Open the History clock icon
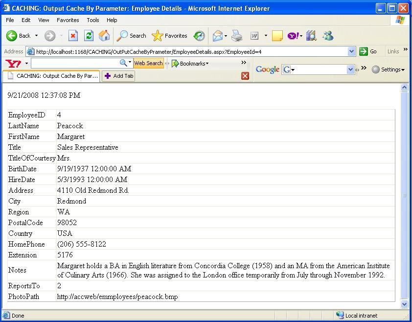Viewport: 412px width, 322px height. coord(199,36)
